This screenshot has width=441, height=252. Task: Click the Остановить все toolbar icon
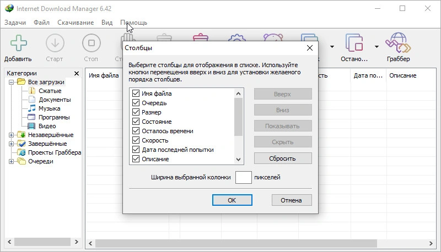tap(354, 43)
